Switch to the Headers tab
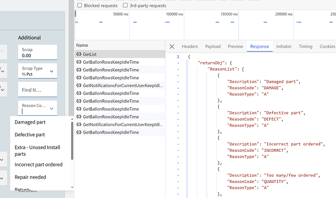The width and height of the screenshot is (336, 198). tap(189, 47)
